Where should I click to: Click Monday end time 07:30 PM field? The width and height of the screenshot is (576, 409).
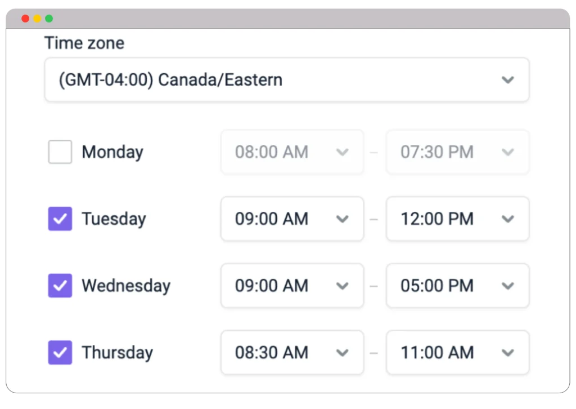click(x=457, y=152)
